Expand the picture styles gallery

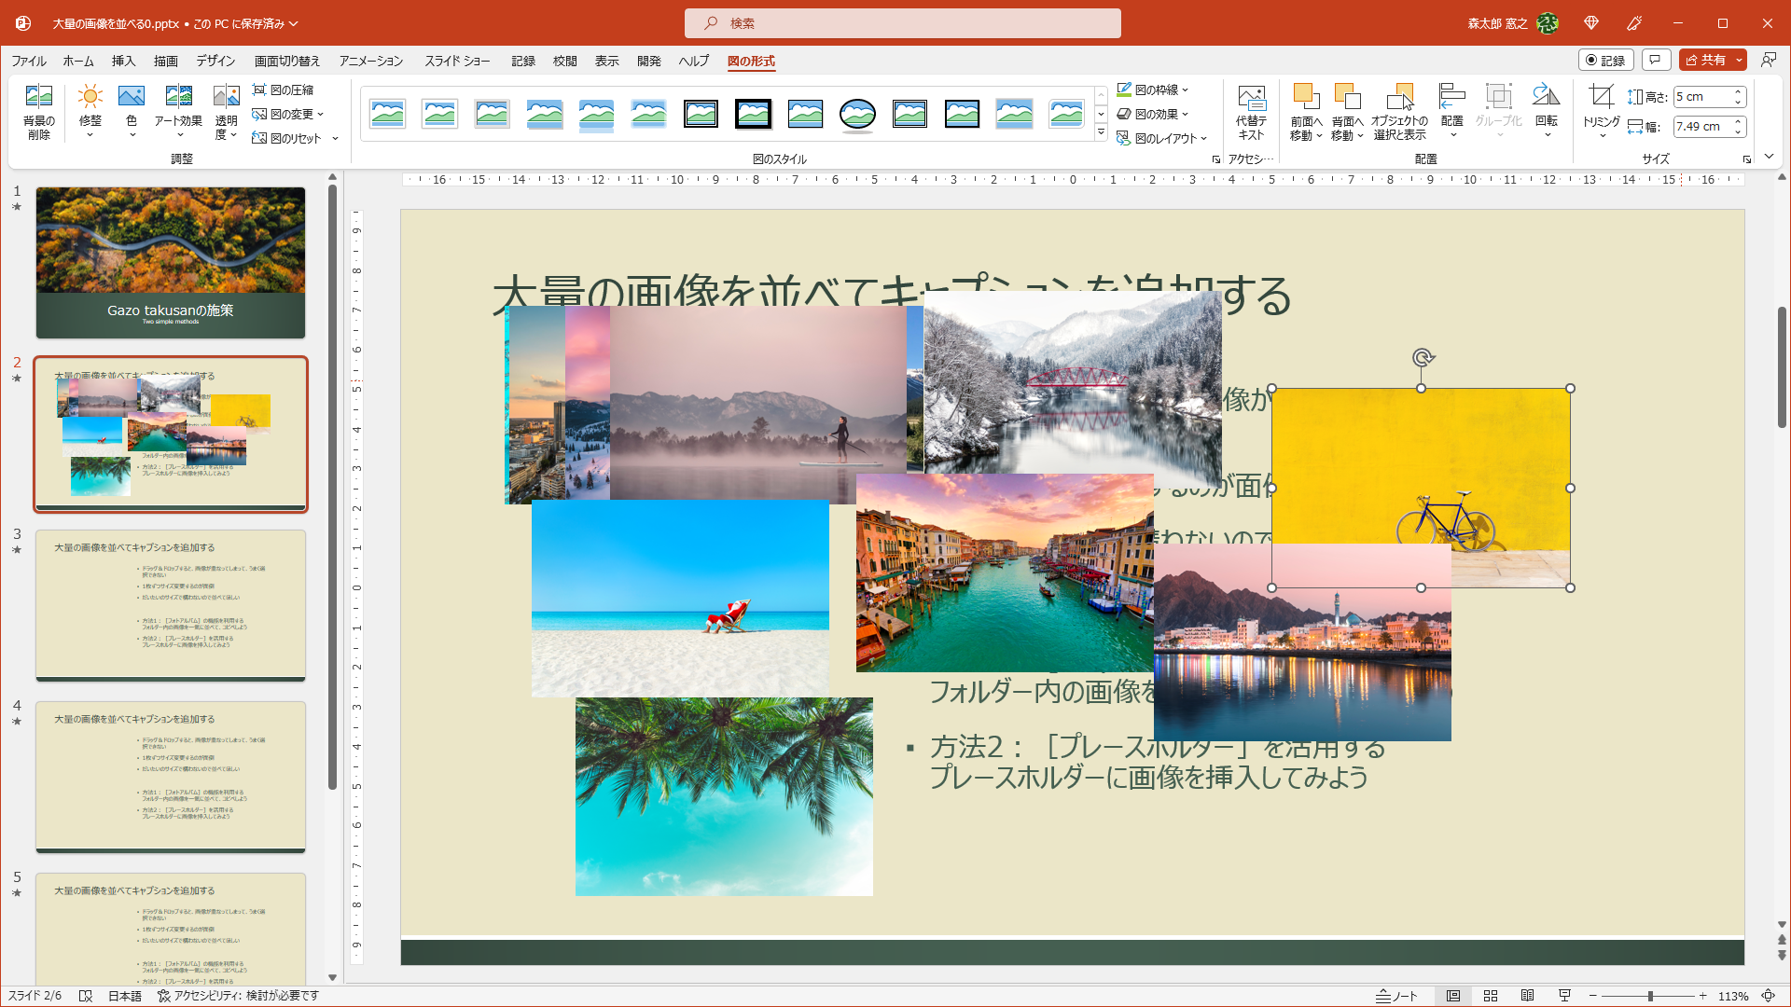pyautogui.click(x=1102, y=131)
